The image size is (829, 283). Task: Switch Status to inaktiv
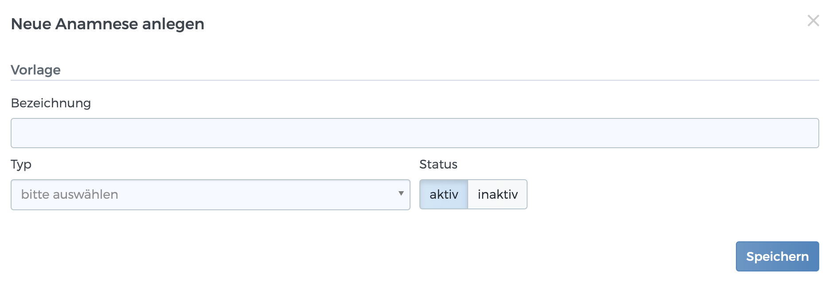pos(497,195)
